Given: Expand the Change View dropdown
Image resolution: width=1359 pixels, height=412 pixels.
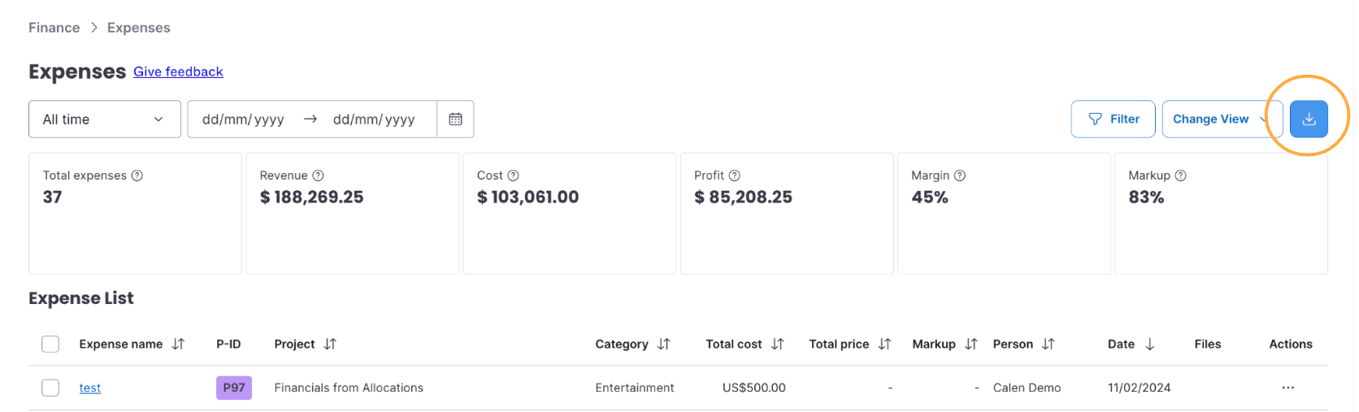Looking at the screenshot, I should pos(1222,119).
